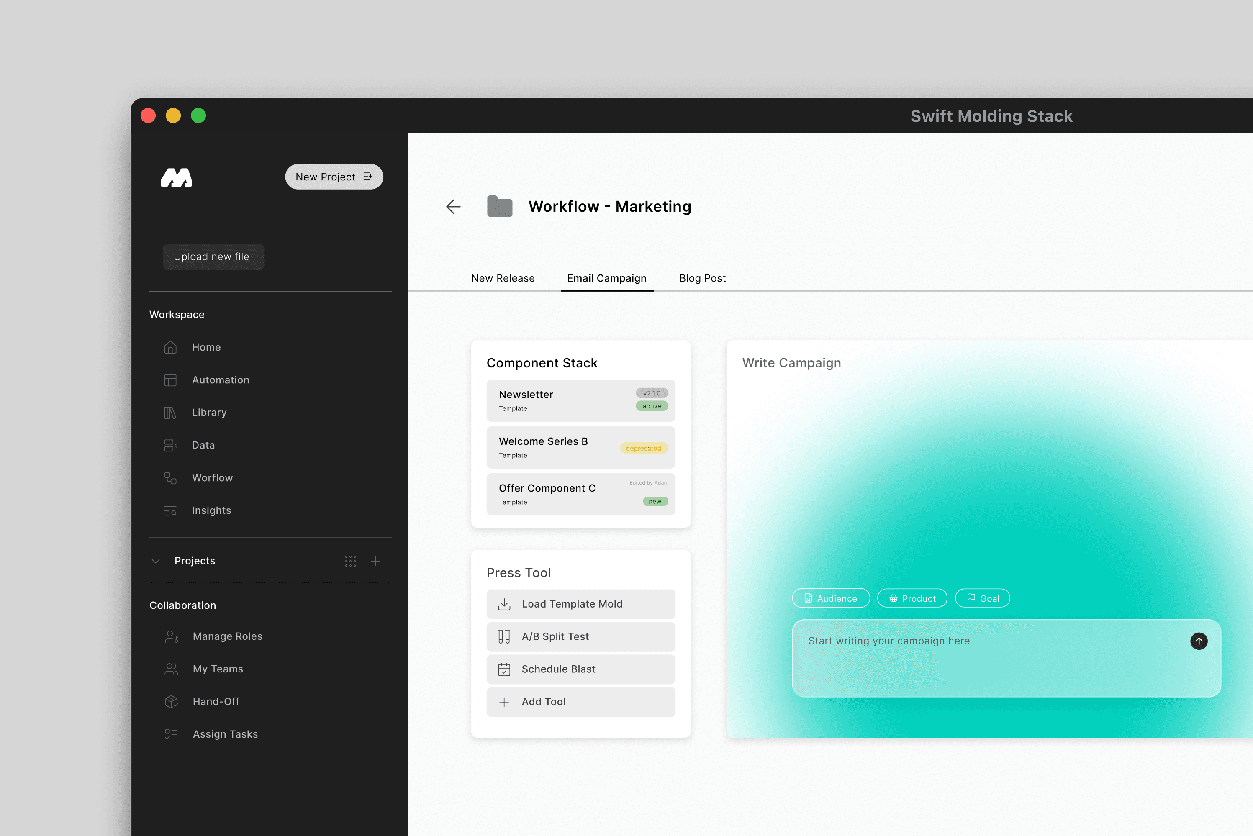Click the Home sidebar icon
Viewport: 1253px width, 836px height.
coord(170,347)
